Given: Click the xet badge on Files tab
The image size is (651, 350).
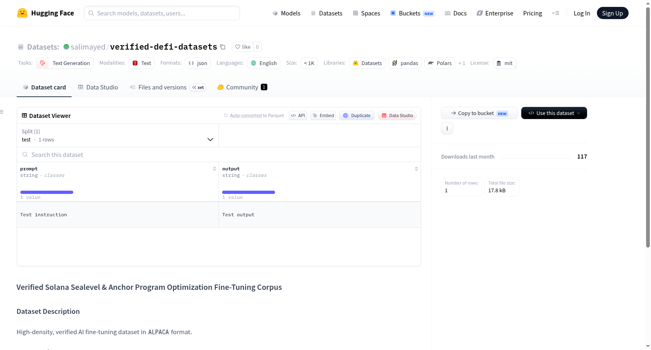Looking at the screenshot, I should click(198, 87).
